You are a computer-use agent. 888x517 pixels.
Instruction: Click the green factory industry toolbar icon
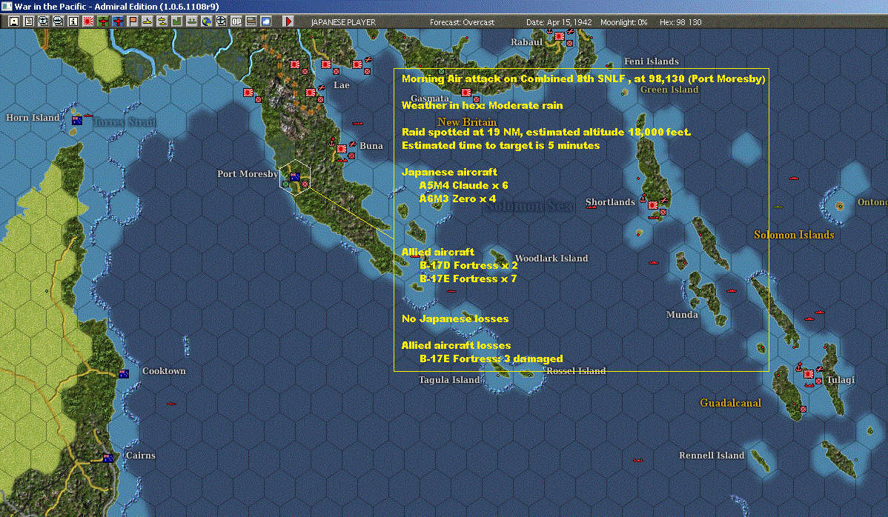(176, 21)
